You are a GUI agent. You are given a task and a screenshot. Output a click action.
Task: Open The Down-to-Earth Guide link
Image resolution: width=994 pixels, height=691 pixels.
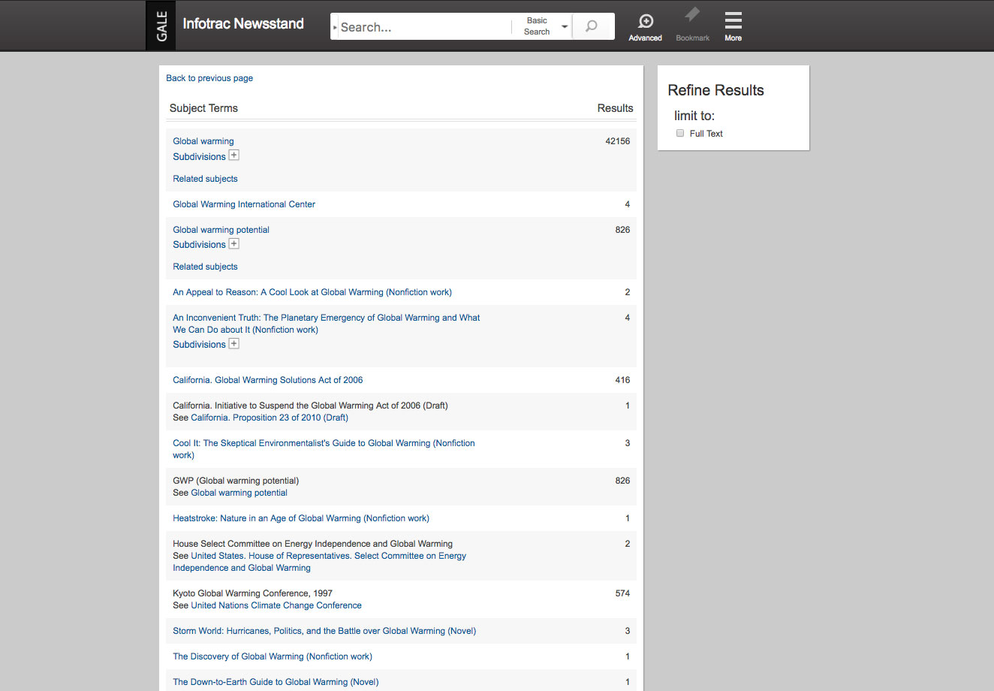[x=276, y=682]
